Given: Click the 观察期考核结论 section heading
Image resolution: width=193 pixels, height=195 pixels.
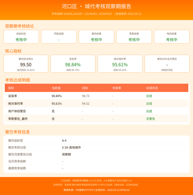Looking at the screenshot, I should click(x=19, y=26).
